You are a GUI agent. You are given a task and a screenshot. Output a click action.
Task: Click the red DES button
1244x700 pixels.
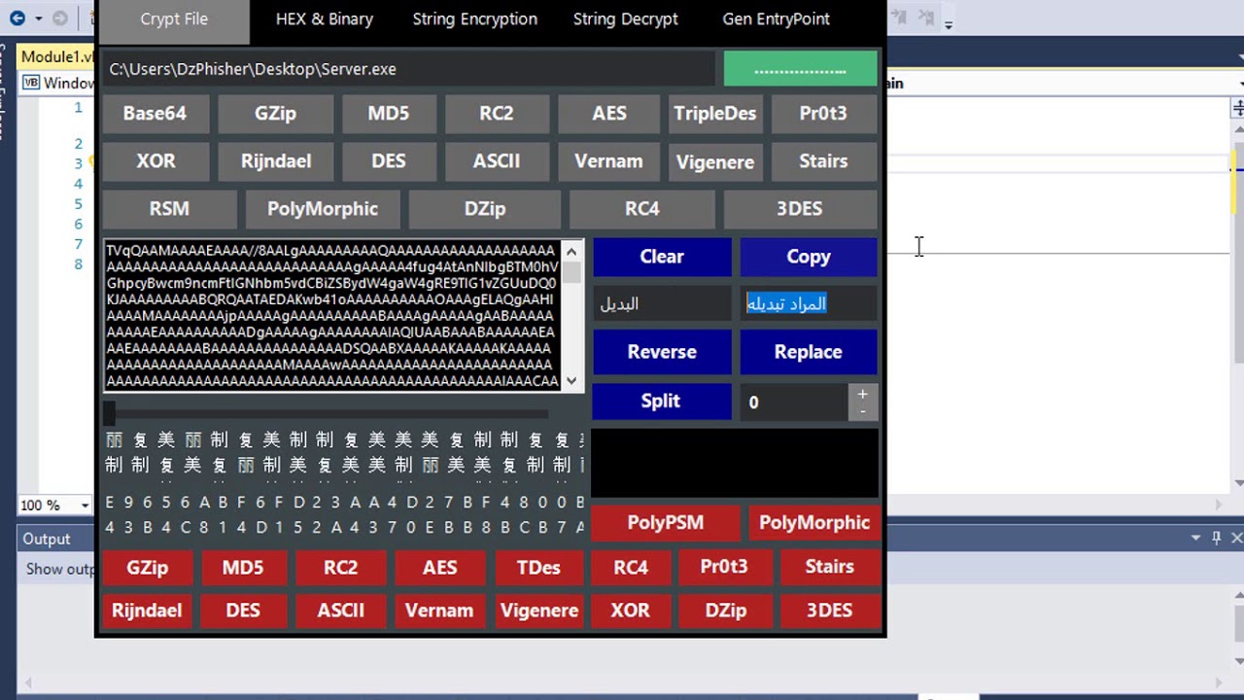(243, 612)
